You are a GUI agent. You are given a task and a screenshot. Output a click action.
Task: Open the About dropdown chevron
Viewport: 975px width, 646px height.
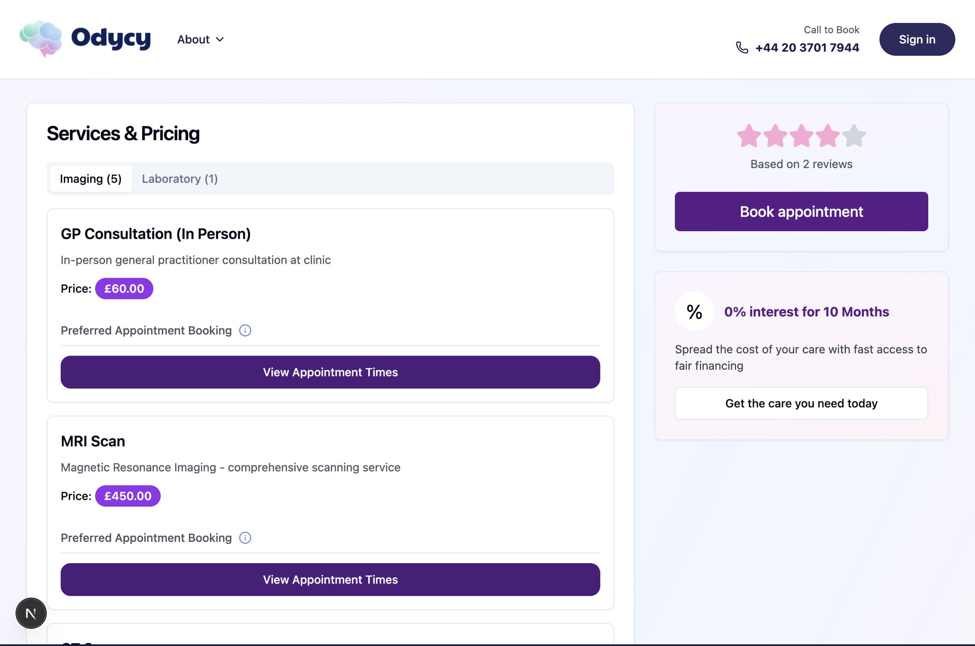tap(220, 39)
